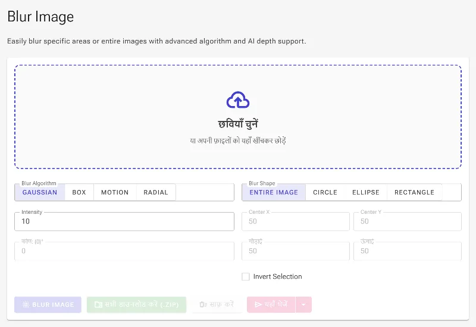
Task: Click the Center Y field
Action: click(x=408, y=221)
